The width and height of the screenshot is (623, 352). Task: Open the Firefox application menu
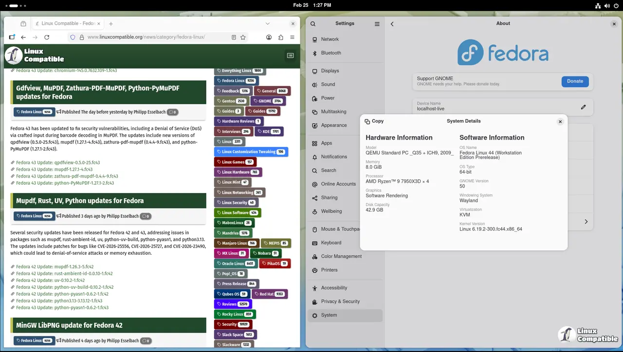click(x=292, y=37)
